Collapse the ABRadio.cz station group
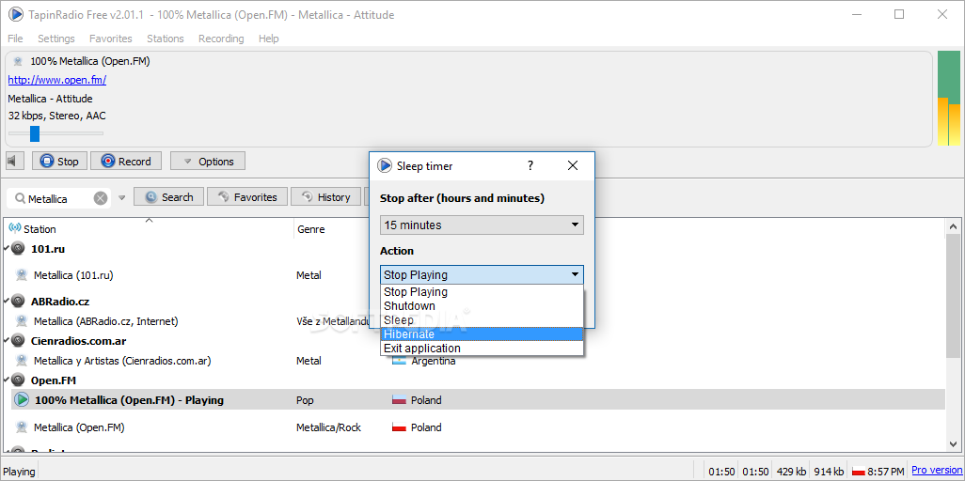Image resolution: width=965 pixels, height=481 pixels. click(x=6, y=302)
